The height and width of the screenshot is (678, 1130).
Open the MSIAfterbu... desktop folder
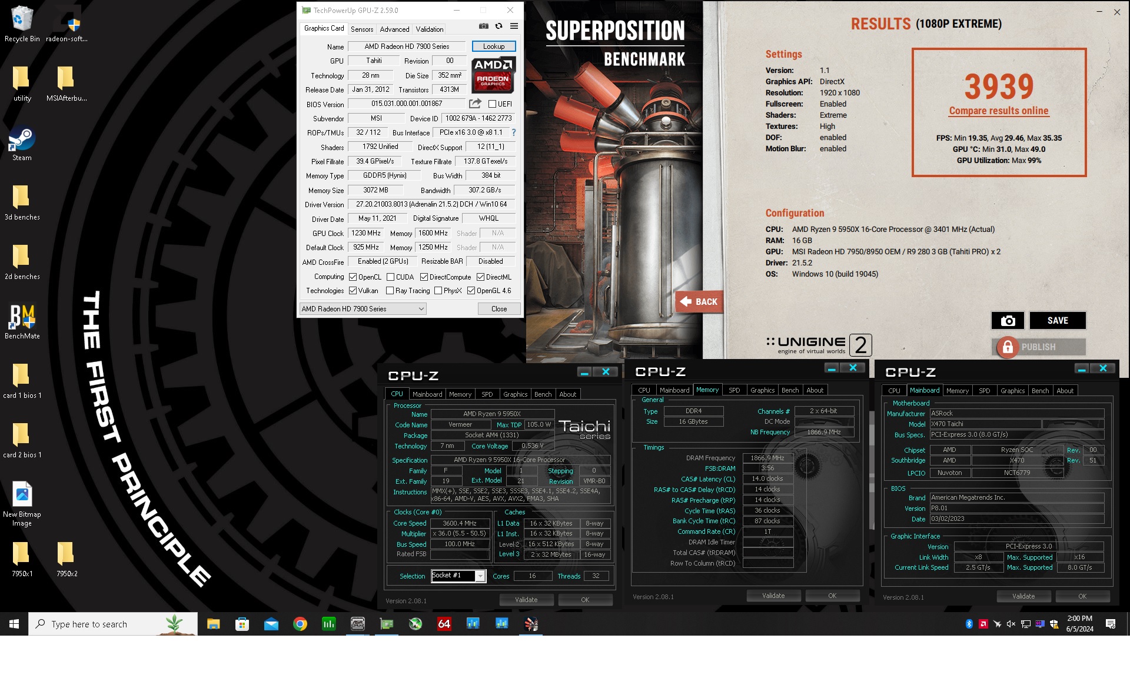[x=67, y=83]
